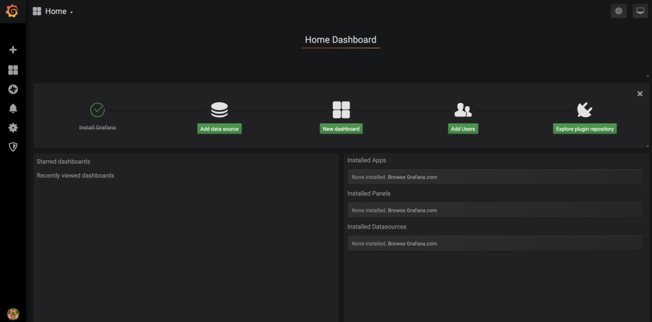The height and width of the screenshot is (322, 652).
Task: Click the Add data source button
Action: click(x=219, y=129)
